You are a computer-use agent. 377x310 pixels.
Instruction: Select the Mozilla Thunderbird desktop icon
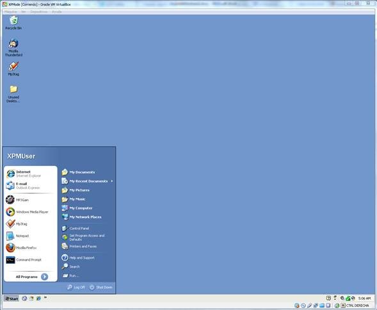click(x=13, y=47)
